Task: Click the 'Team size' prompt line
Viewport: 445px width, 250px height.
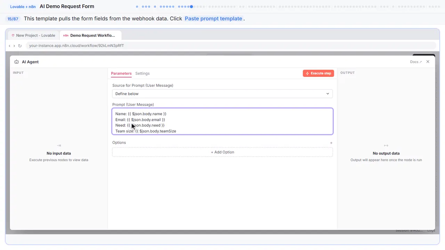Action: click(146, 131)
